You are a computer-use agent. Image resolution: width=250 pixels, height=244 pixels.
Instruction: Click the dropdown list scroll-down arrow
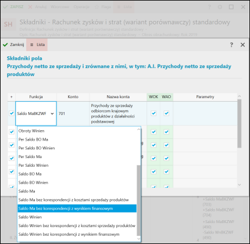click(138, 239)
